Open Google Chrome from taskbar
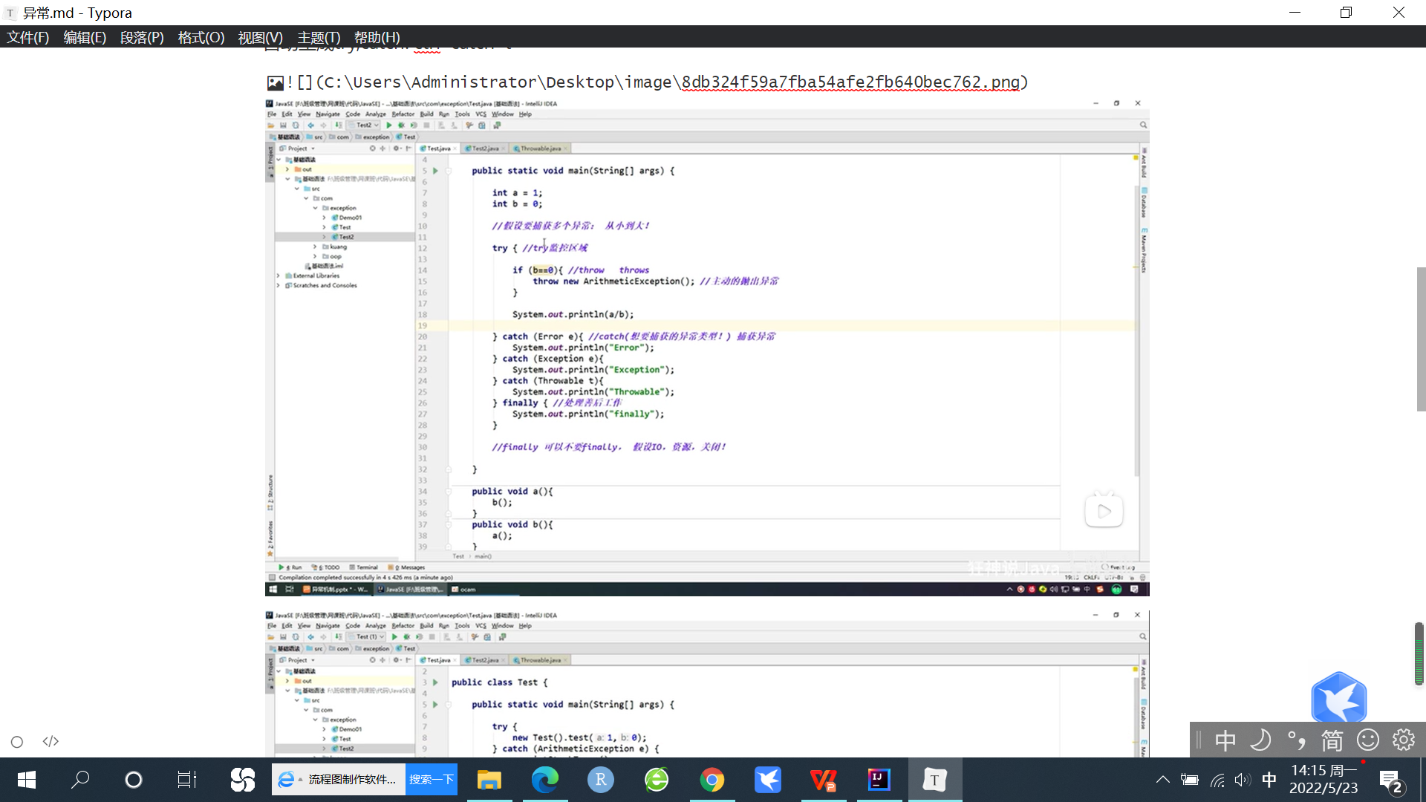1426x802 pixels. 712,780
